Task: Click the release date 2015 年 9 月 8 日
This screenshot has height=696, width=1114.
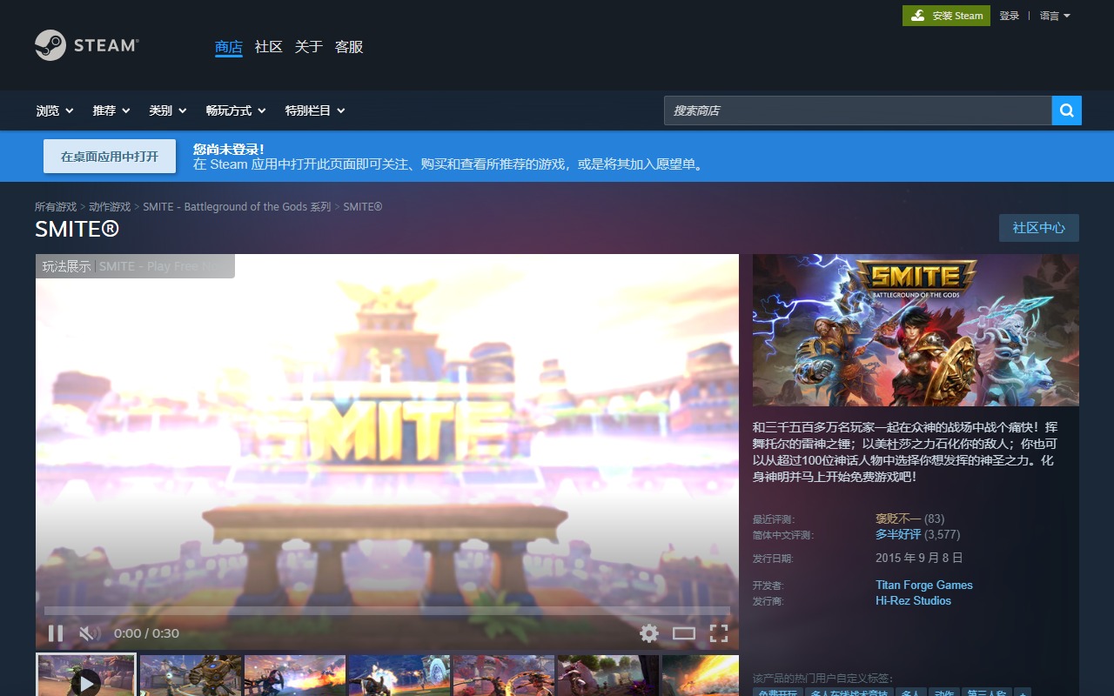Action: 919,558
